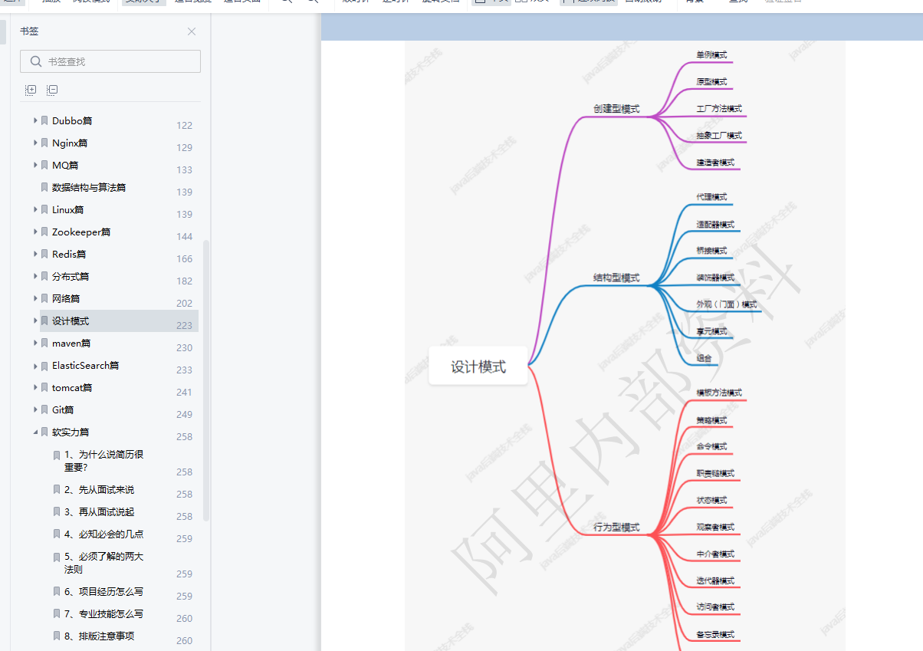Expand the Redis篇 bookmark arrow
This screenshot has width=923, height=651.
point(35,254)
